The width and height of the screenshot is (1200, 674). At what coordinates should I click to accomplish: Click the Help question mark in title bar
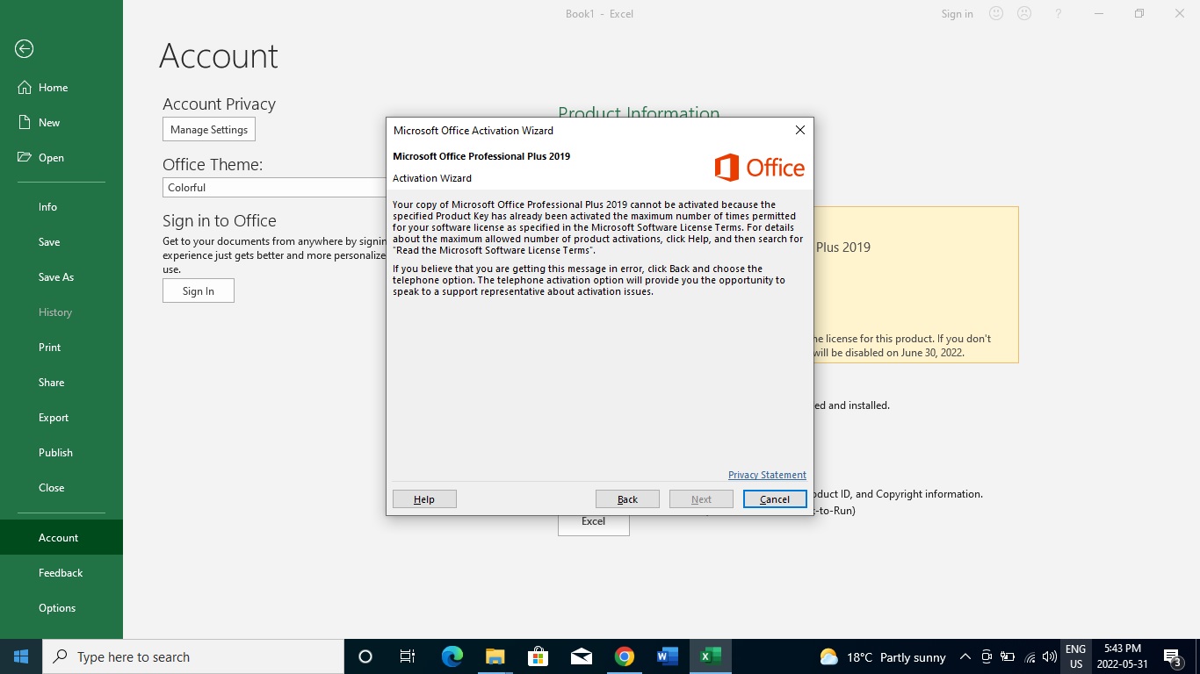[1059, 14]
